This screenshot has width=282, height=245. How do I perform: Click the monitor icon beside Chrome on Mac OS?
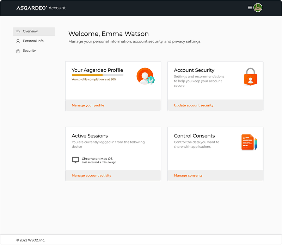tap(75, 160)
